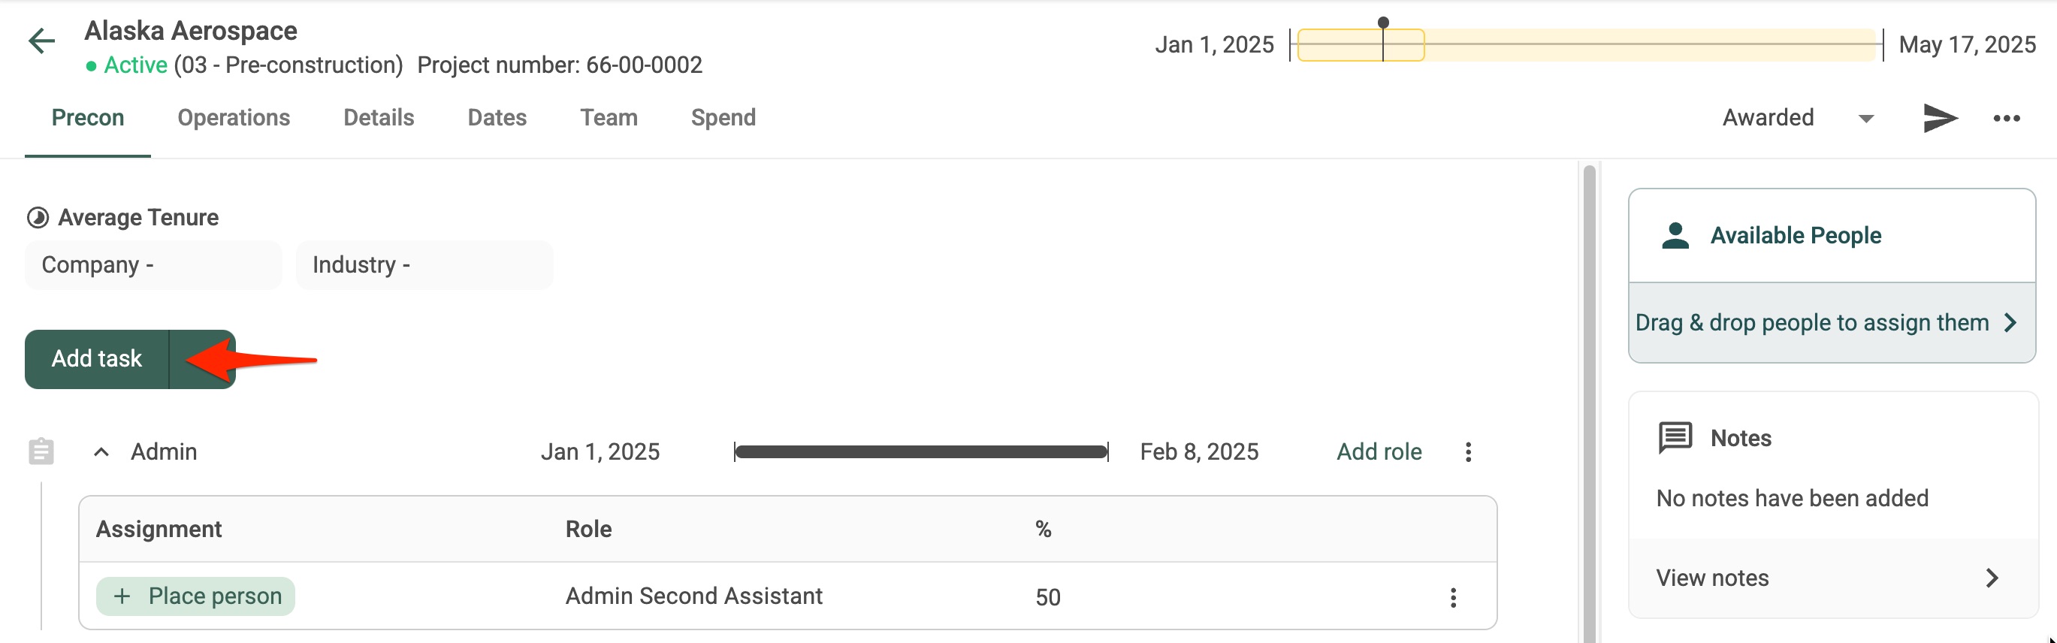This screenshot has height=643, width=2057.
Task: Click the Available People person icon
Action: click(1675, 236)
